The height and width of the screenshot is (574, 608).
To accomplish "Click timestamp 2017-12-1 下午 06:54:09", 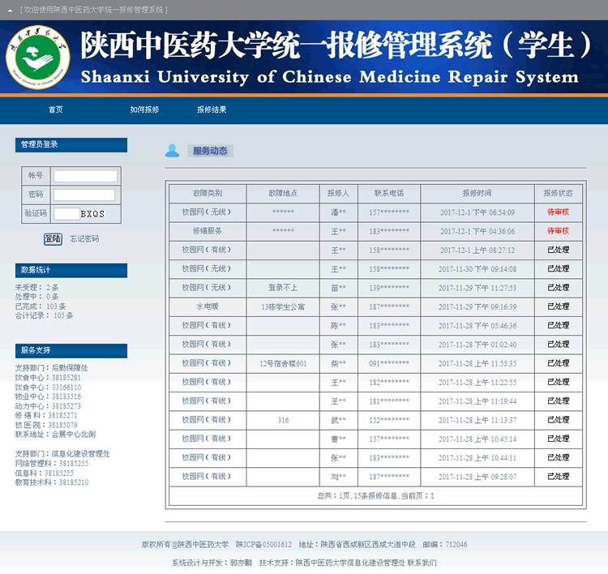I will (477, 212).
